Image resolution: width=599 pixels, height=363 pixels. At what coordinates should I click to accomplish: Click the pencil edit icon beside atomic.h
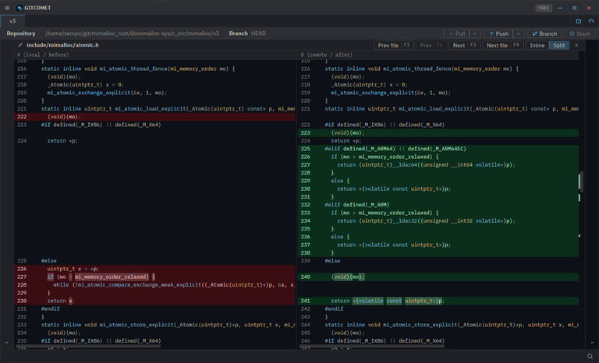tap(20, 45)
